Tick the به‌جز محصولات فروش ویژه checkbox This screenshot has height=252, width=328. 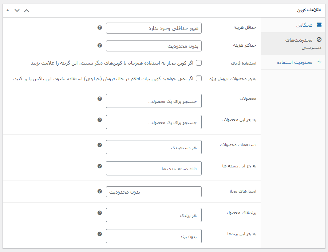tap(199, 78)
